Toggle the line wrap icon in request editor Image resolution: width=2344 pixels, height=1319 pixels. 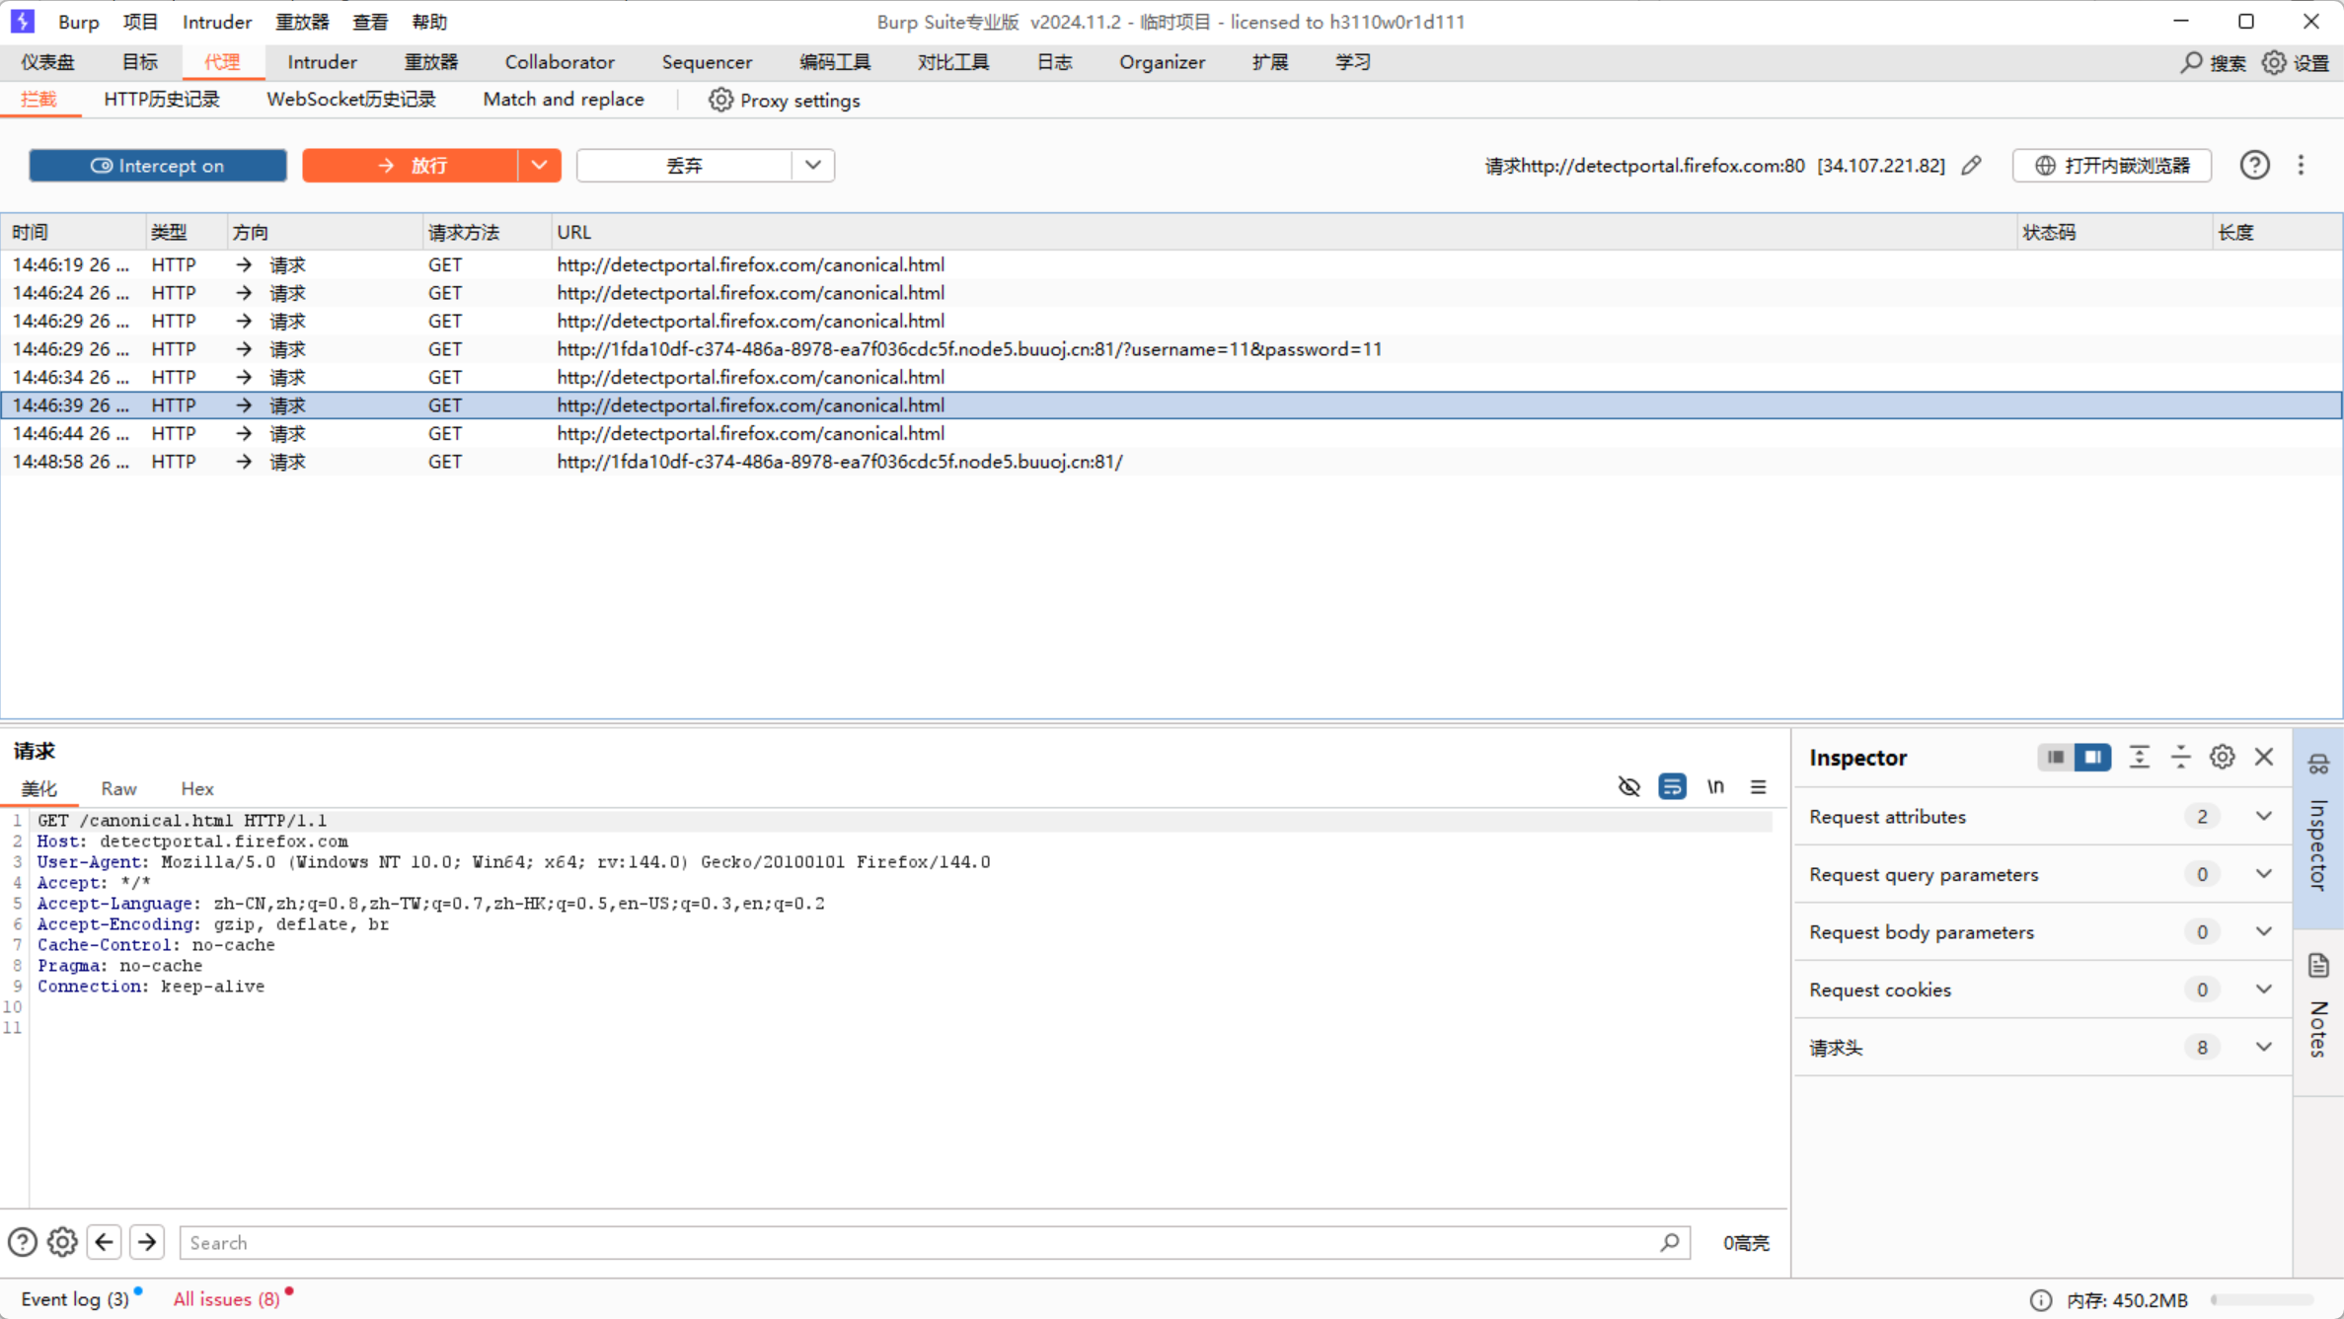pos(1672,786)
